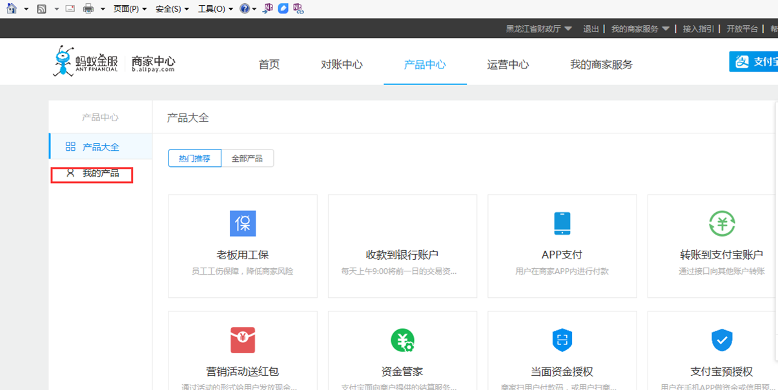
Task: Open the 支付宝预授权 product title
Action: point(722,371)
